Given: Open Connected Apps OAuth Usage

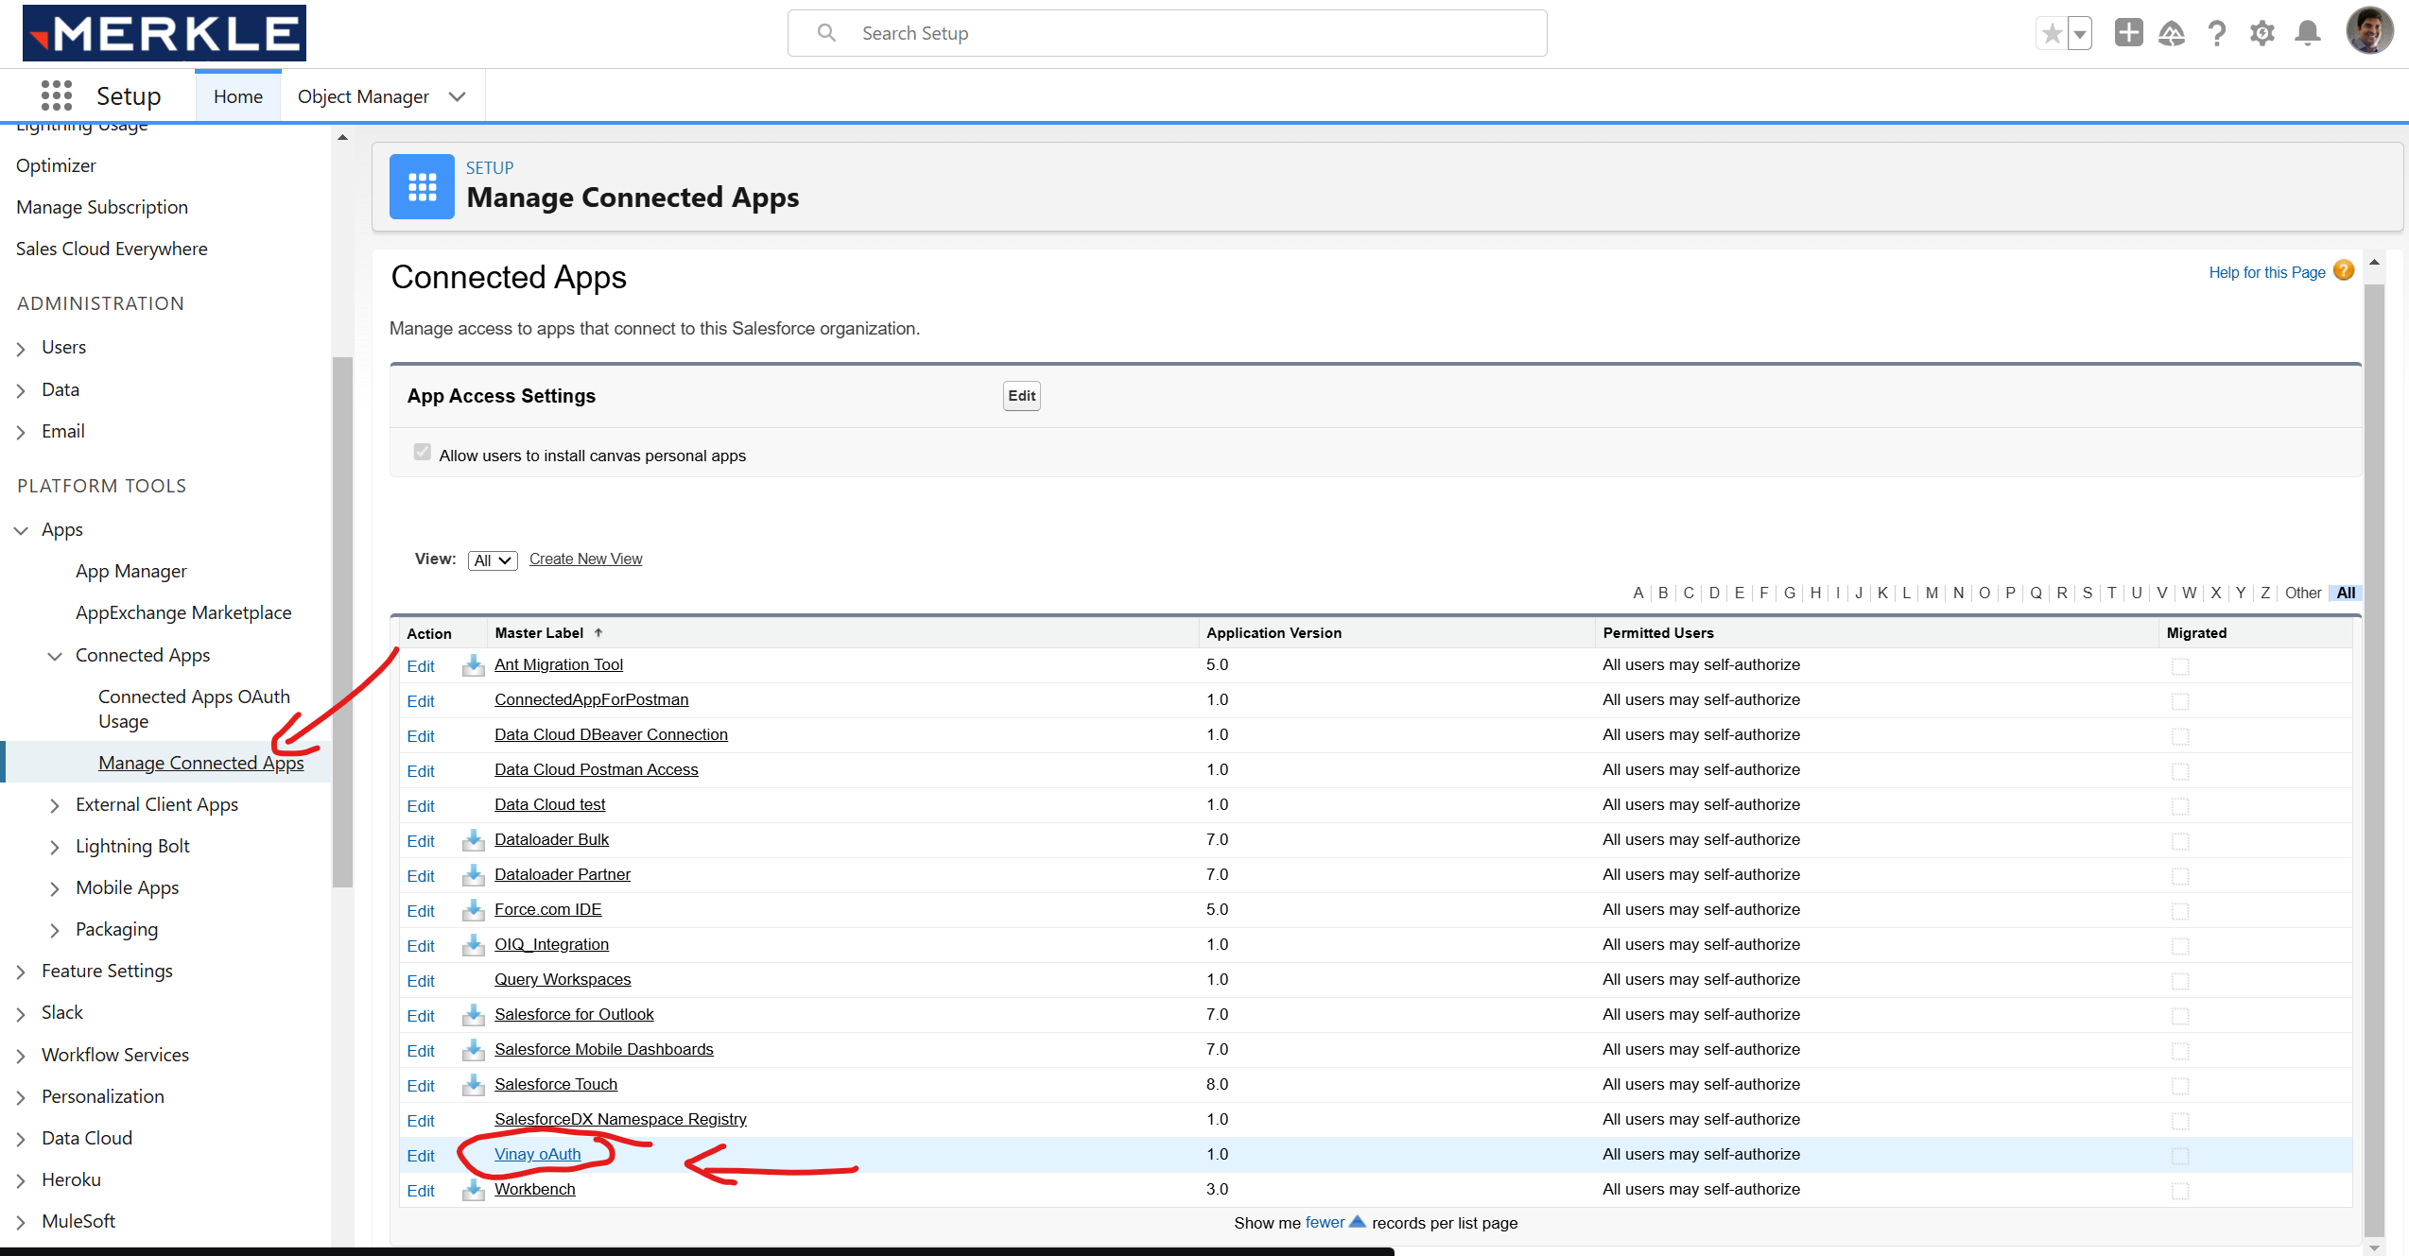Looking at the screenshot, I should 194,709.
